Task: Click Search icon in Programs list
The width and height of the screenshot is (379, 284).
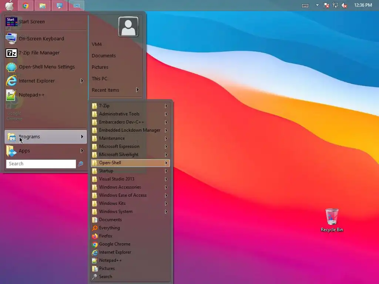Action: point(94,277)
